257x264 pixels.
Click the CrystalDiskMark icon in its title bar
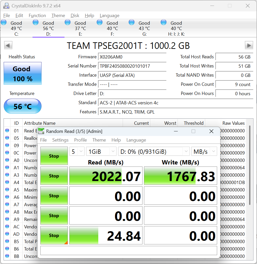click(41, 131)
